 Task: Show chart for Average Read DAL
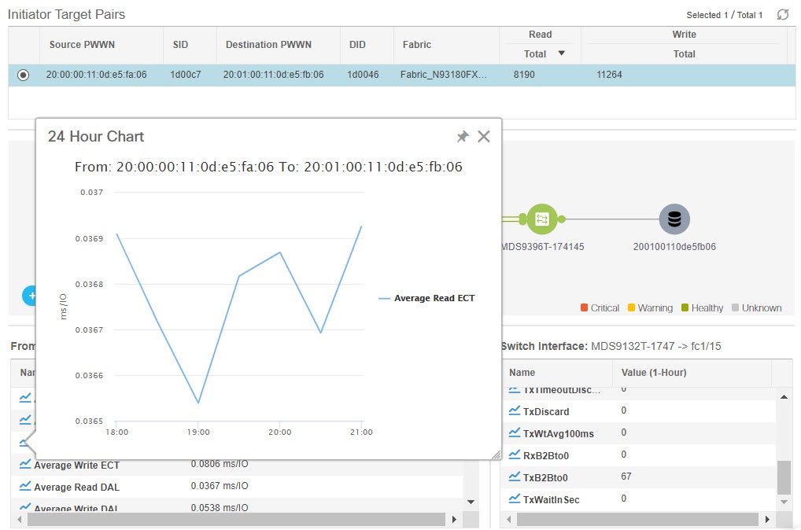[25, 487]
